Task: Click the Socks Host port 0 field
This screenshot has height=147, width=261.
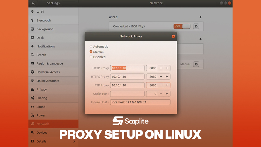Action: (x=152, y=94)
